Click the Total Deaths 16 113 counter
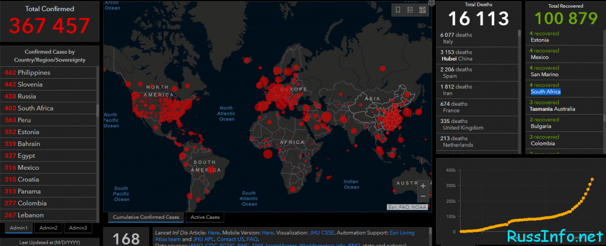Viewport: 606px width, 246px height. (478, 19)
